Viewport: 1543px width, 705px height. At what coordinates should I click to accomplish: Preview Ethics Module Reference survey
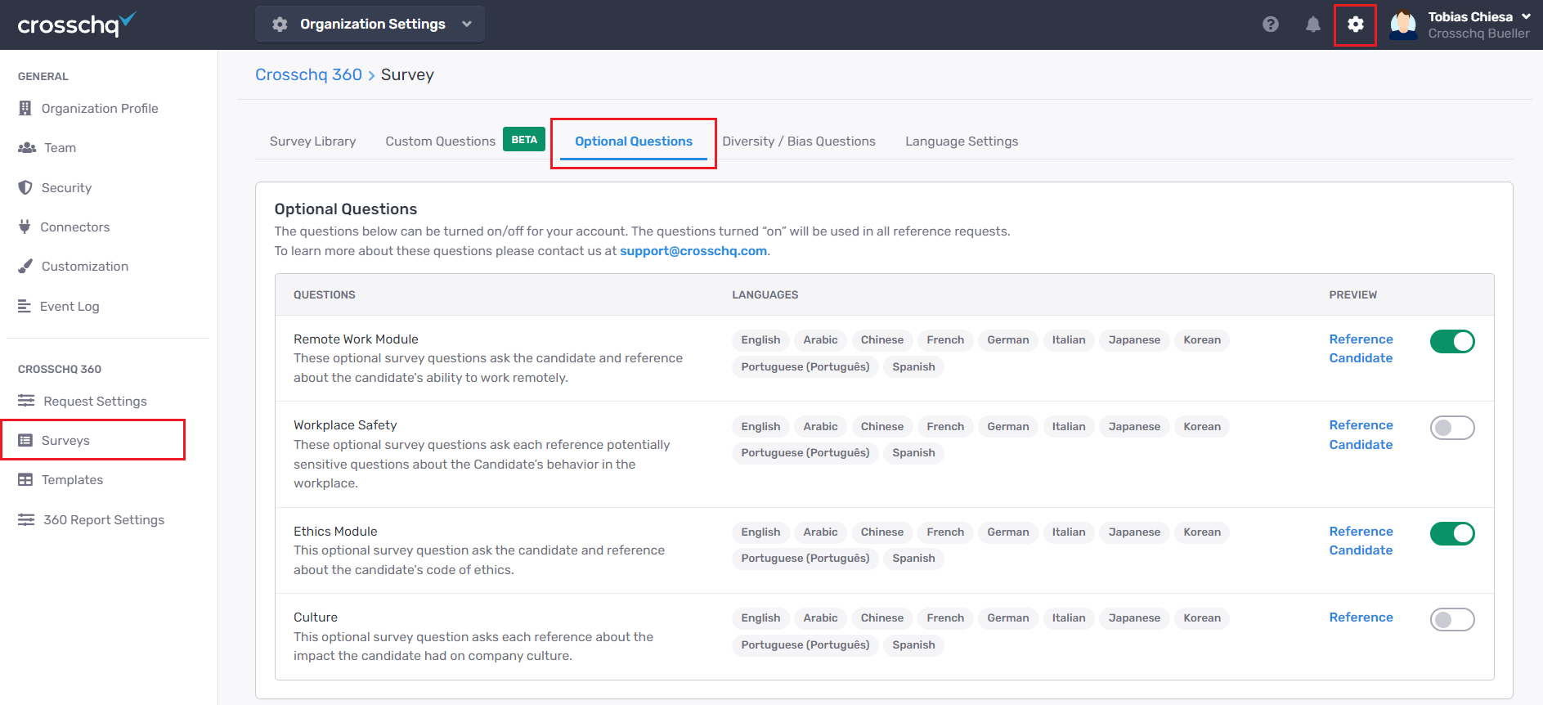(x=1361, y=531)
